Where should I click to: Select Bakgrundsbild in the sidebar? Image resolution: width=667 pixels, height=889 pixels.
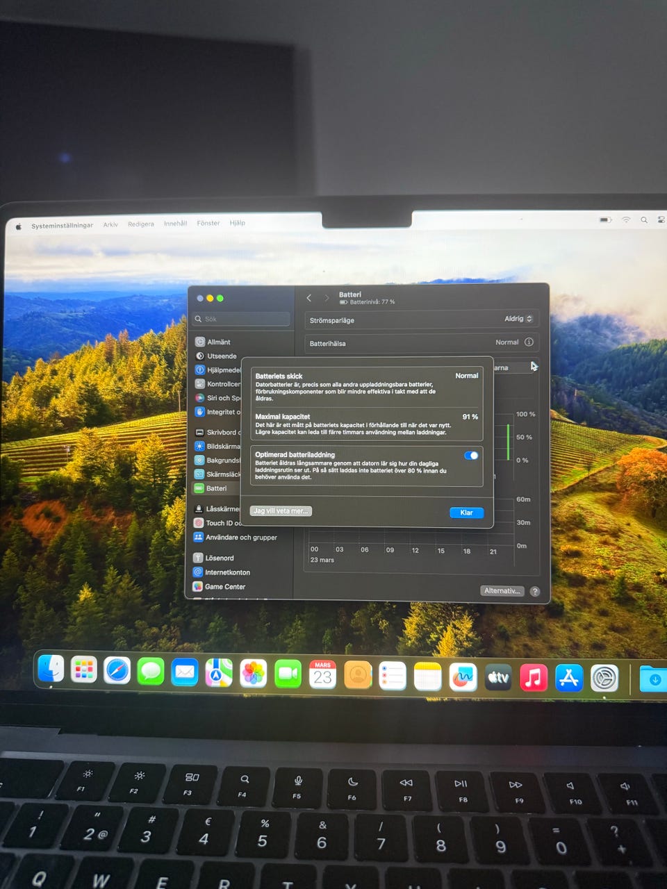pos(218,460)
